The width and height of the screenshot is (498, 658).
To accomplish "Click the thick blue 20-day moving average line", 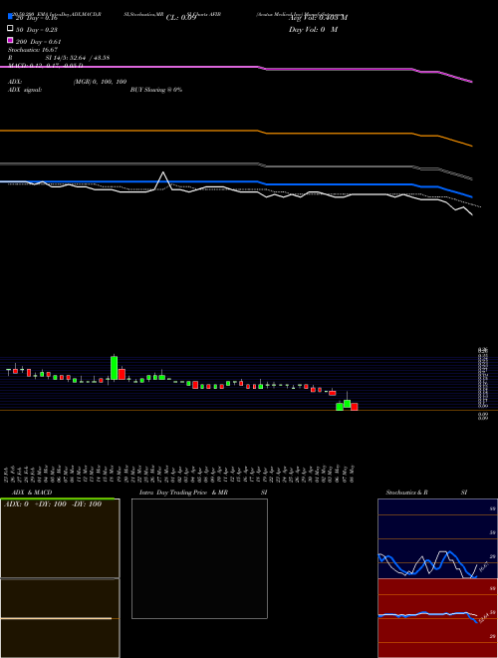I will click(236, 183).
